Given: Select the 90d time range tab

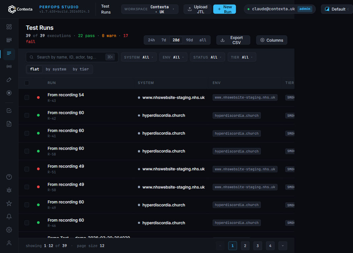Looking at the screenshot, I should [189, 40].
